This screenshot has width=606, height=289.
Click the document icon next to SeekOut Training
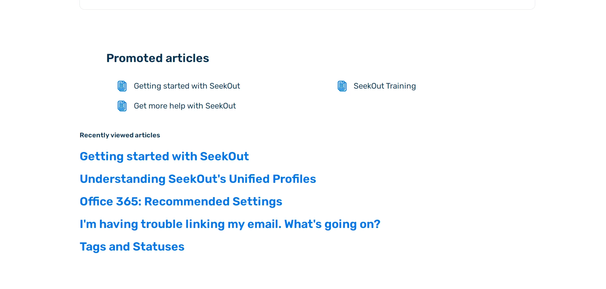coord(342,86)
